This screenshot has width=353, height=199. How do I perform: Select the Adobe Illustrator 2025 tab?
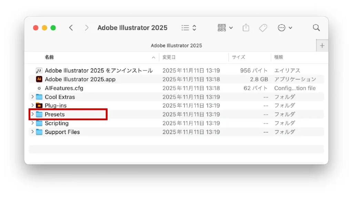tap(176, 46)
